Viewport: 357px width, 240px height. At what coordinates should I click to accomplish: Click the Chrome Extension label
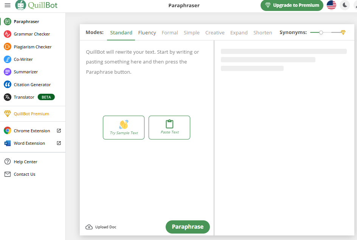32,131
